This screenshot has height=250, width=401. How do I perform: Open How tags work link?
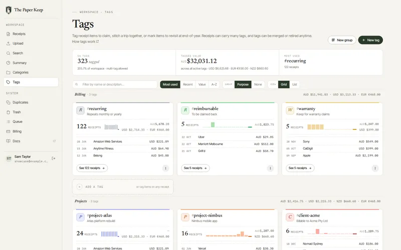(x=85, y=41)
